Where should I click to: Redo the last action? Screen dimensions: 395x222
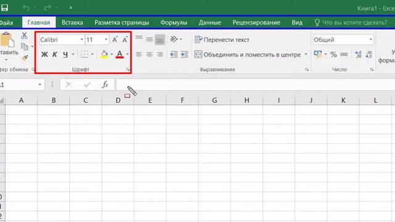pos(48,8)
